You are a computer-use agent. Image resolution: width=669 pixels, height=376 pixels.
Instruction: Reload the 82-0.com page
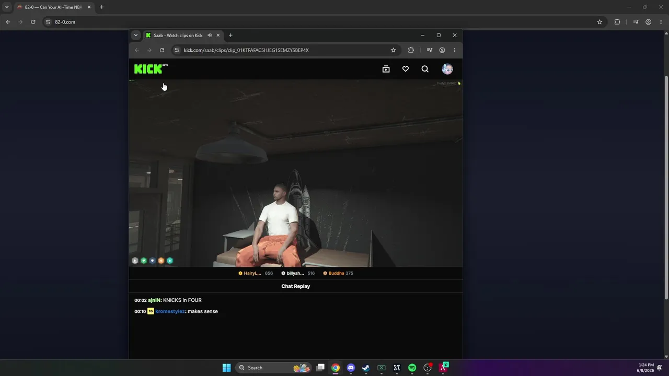pyautogui.click(x=33, y=22)
